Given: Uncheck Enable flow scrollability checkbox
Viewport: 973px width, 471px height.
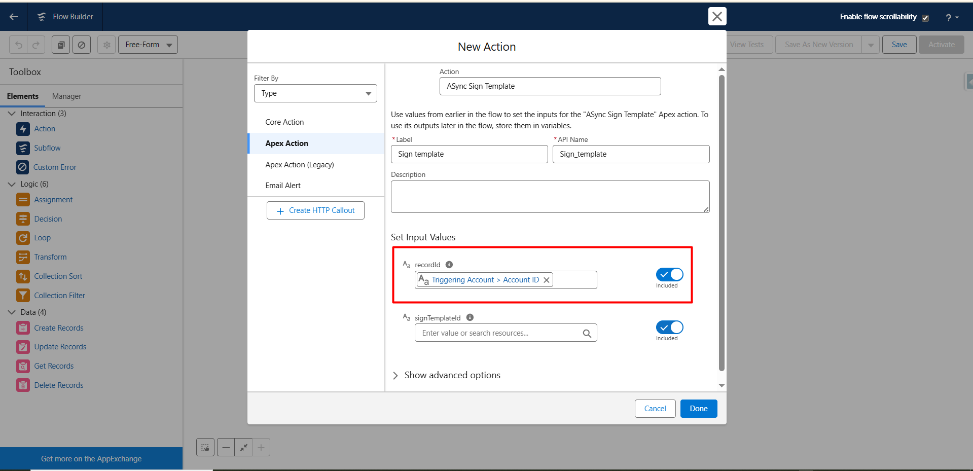Looking at the screenshot, I should tap(925, 18).
